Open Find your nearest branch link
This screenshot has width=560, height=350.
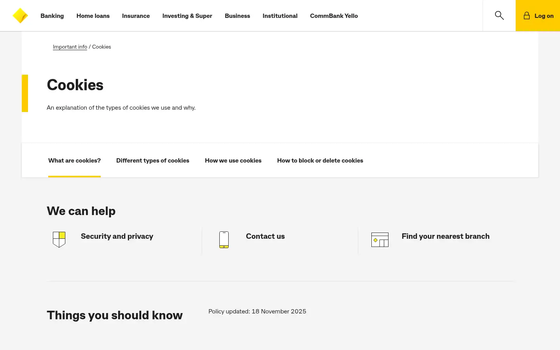coord(446,236)
